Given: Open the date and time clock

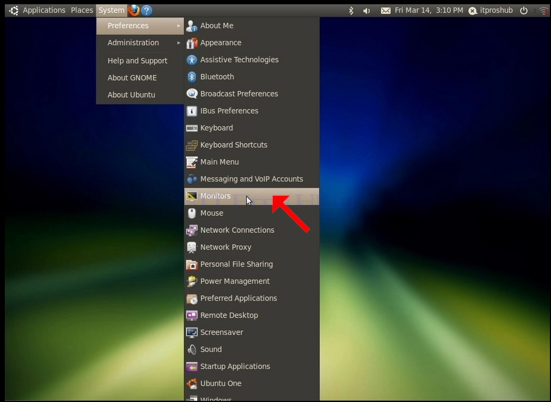Looking at the screenshot, I should (x=429, y=11).
